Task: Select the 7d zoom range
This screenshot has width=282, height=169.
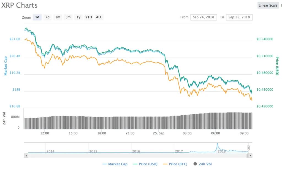Action: (47, 17)
